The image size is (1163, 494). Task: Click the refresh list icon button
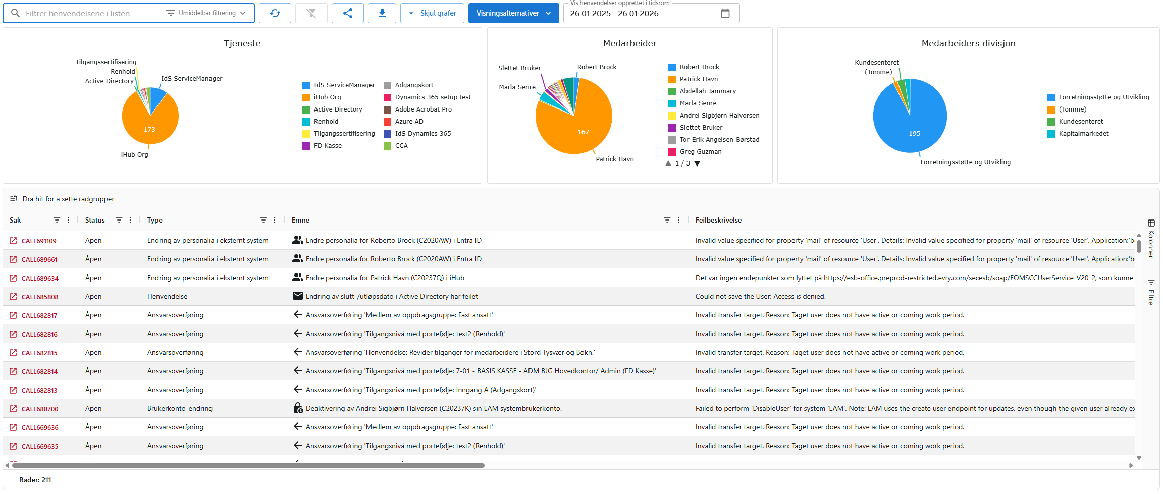click(275, 13)
